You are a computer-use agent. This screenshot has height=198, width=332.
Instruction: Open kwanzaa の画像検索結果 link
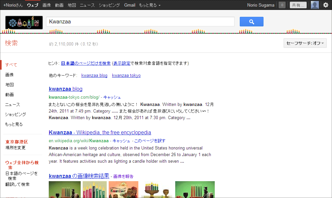tap(79, 176)
